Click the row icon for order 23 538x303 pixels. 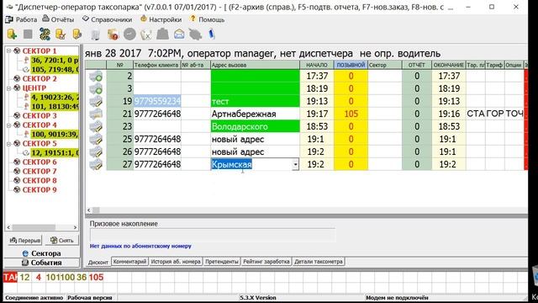pyautogui.click(x=96, y=126)
